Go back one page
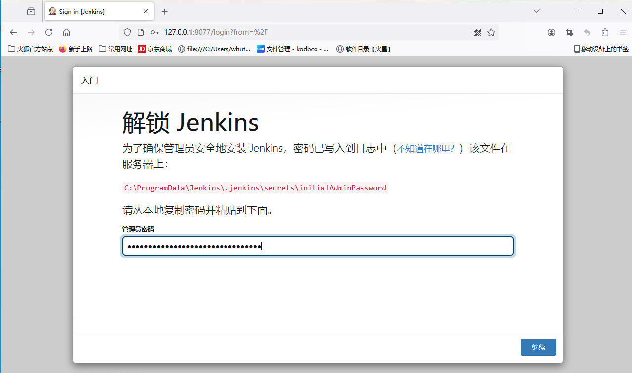Viewport: 632px width, 373px height. point(13,32)
